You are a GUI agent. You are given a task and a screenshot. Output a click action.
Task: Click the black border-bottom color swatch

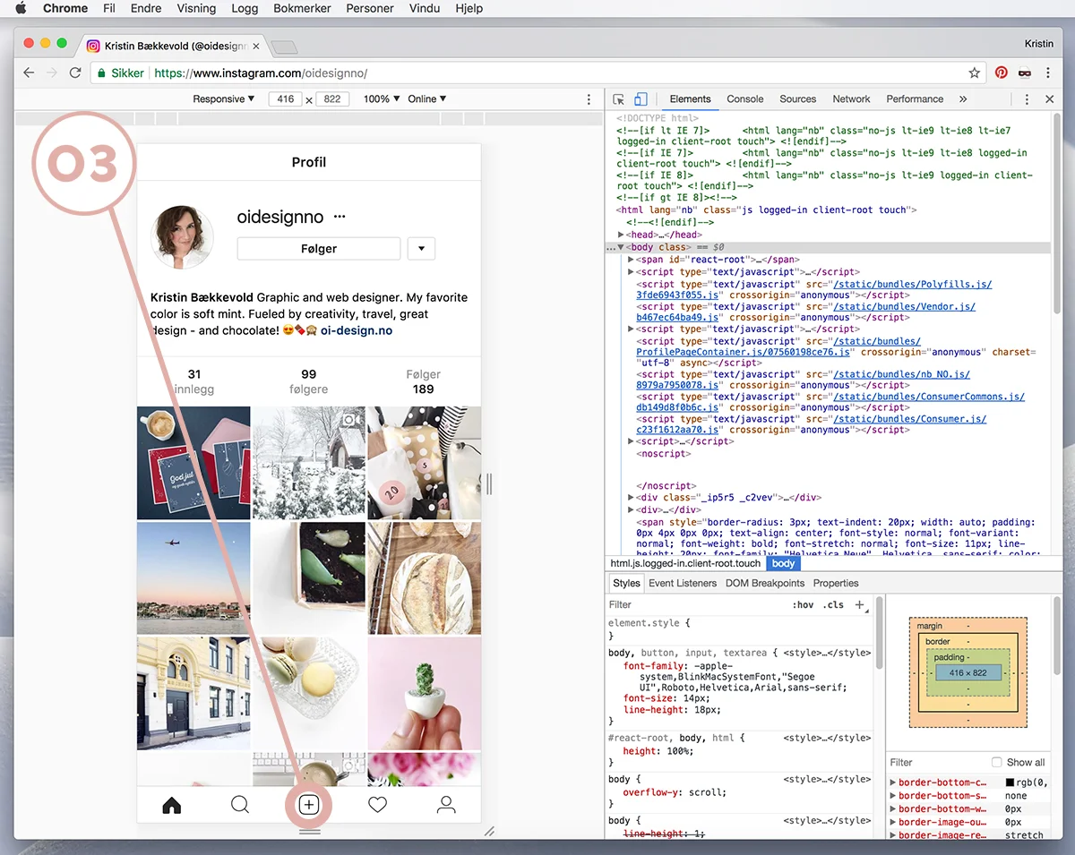coord(1010,782)
